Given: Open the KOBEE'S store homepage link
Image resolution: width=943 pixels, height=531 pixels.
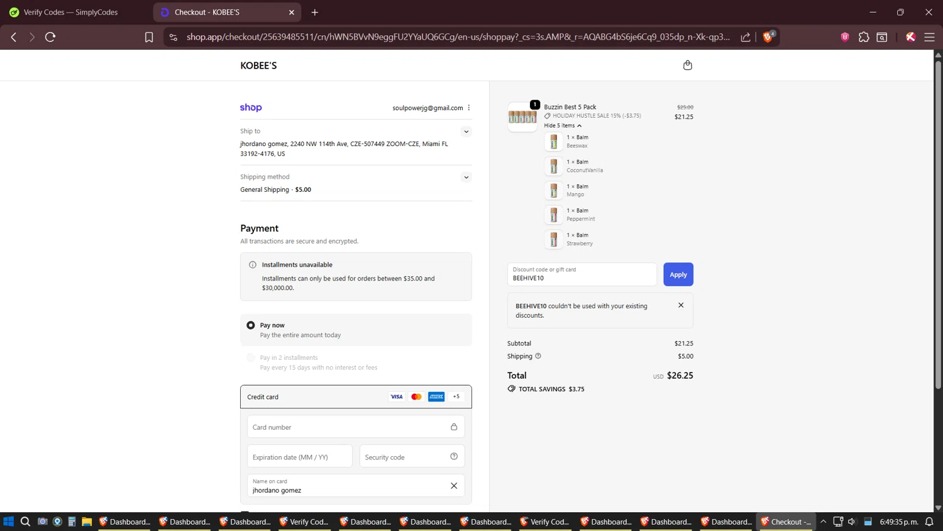Looking at the screenshot, I should (x=258, y=65).
